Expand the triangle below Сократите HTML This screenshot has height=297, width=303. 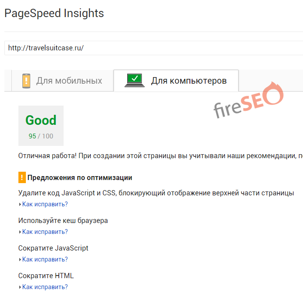pos(20,287)
